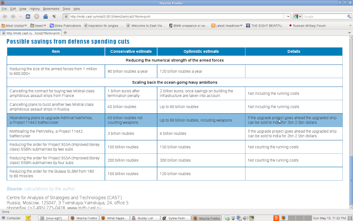Image resolution: width=353 pixels, height=221 pixels.
Task: Click the display monitor tray icon
Action: click(251, 218)
